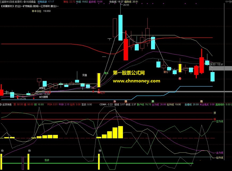This screenshot has height=171, width=232.
Task: Click the 15.78 low price label
Action: [x=23, y=99]
